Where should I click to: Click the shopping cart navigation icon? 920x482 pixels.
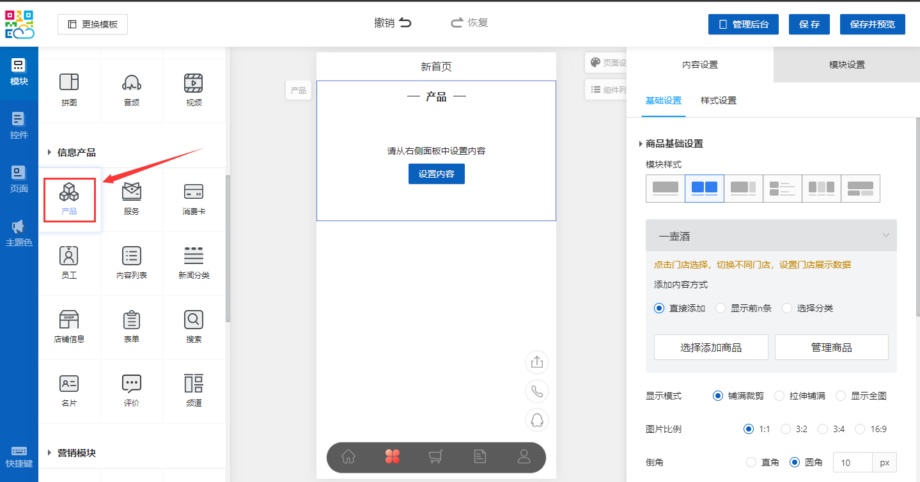coord(436,456)
